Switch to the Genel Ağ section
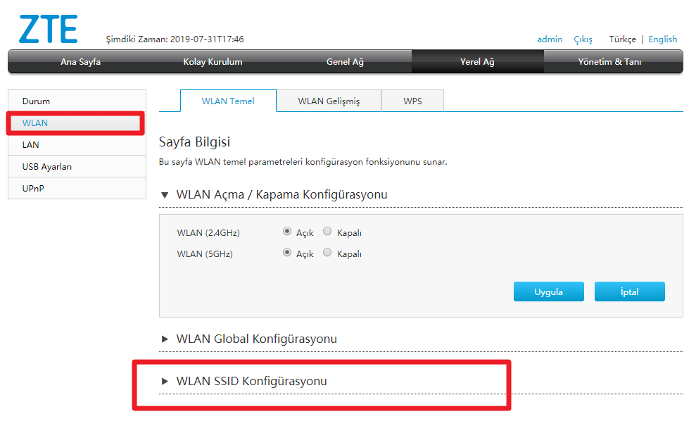 click(x=344, y=62)
